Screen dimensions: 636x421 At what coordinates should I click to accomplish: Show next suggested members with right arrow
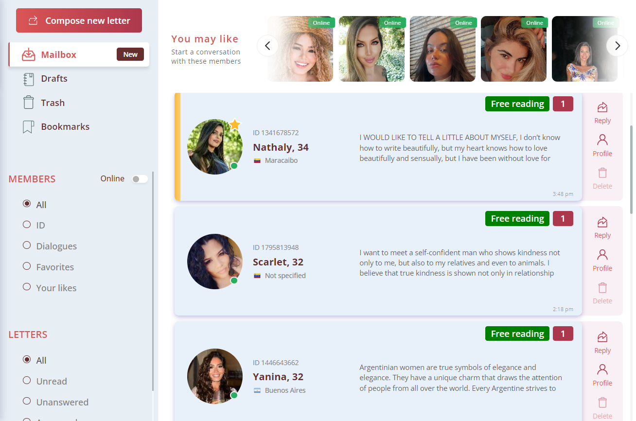click(x=617, y=46)
